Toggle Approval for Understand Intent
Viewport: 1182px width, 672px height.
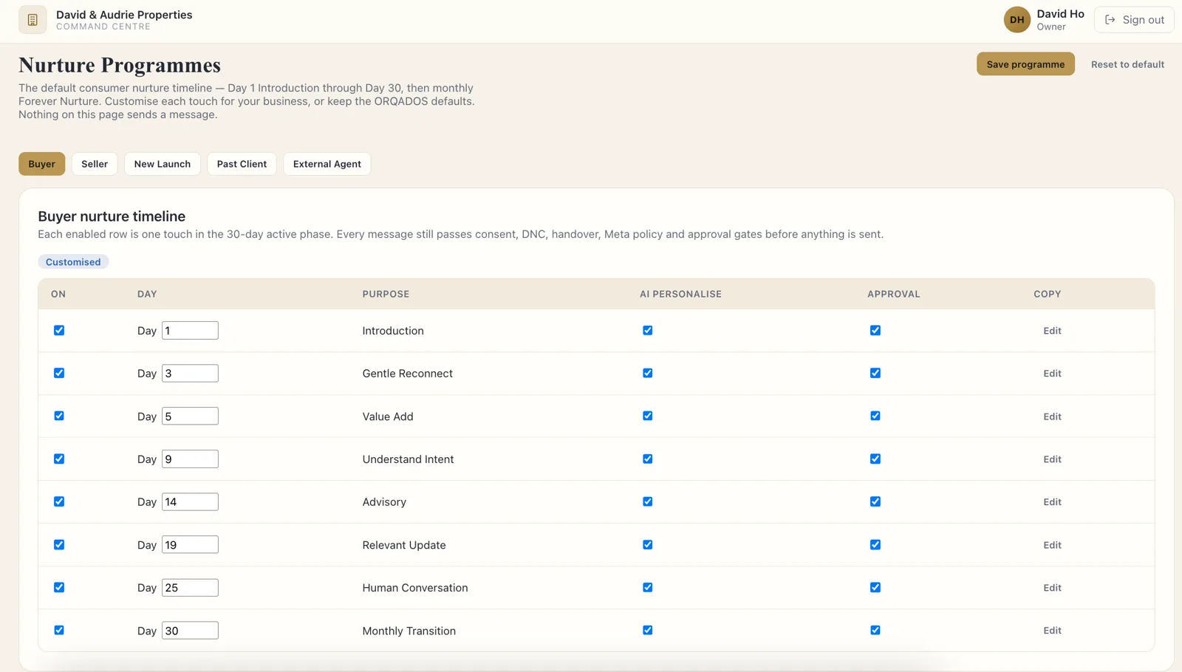[875, 459]
